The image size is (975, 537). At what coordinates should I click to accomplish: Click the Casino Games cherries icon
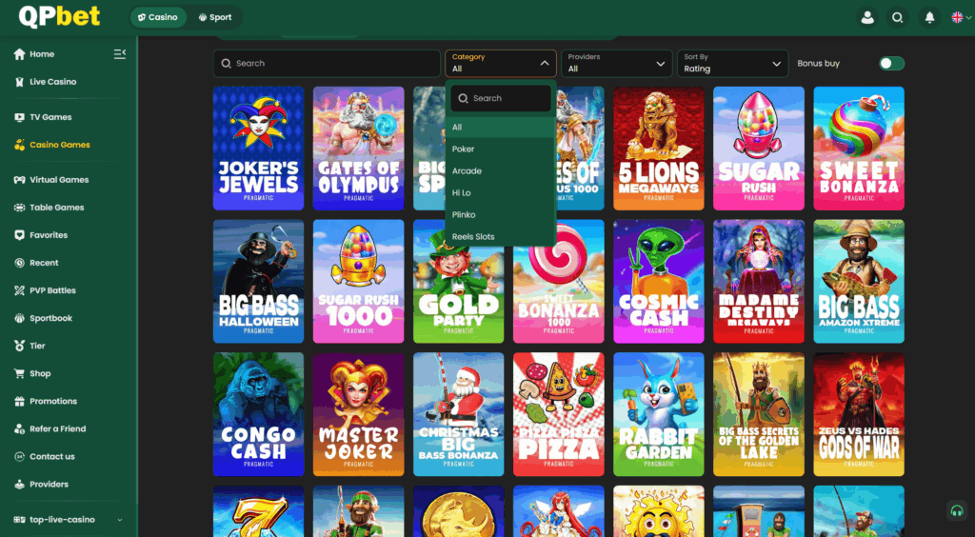[x=19, y=145]
